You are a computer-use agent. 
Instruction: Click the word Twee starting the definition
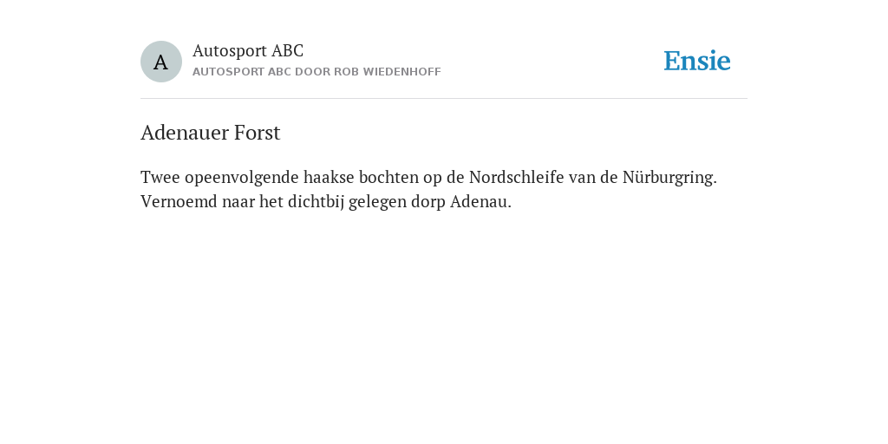click(x=160, y=177)
